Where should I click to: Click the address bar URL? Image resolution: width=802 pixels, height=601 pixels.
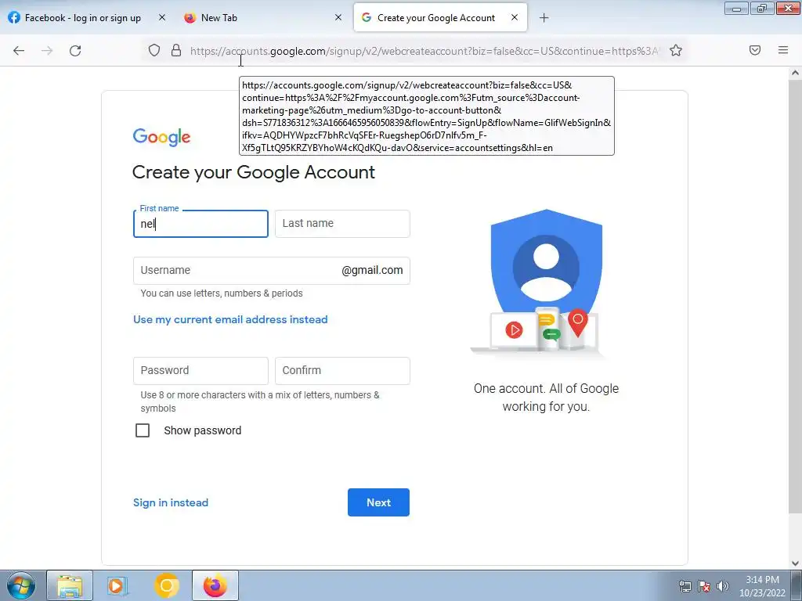(x=424, y=51)
